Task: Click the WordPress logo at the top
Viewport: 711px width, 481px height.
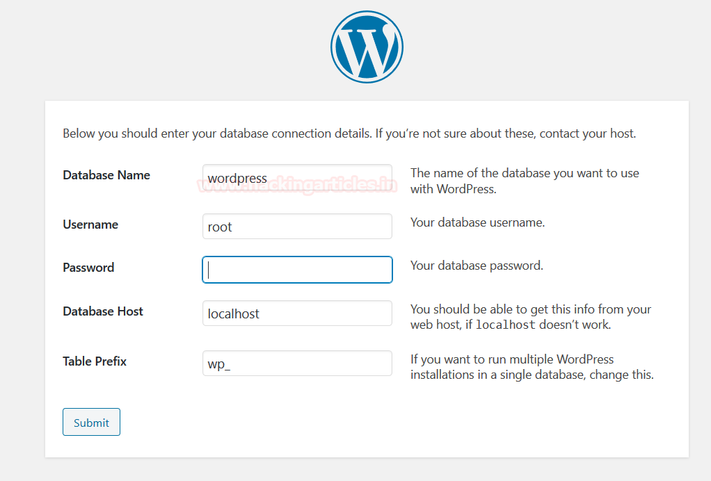Action: tap(367, 47)
